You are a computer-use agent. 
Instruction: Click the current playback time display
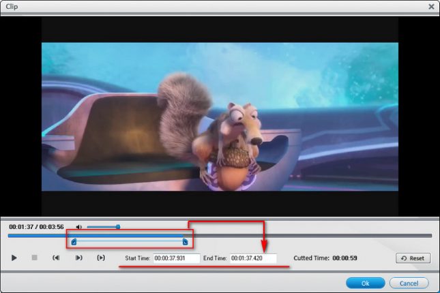coord(35,227)
